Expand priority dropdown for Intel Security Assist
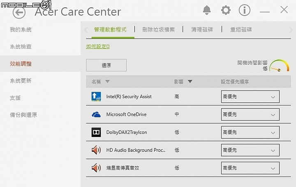The height and width of the screenshot is (187, 296). [x=250, y=97]
